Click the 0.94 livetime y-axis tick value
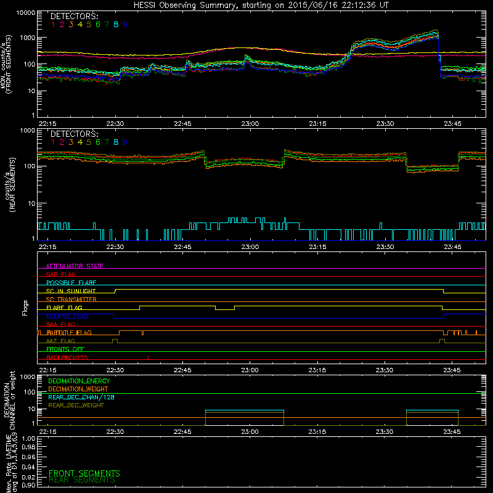The height and width of the screenshot is (493, 493). click(28, 467)
